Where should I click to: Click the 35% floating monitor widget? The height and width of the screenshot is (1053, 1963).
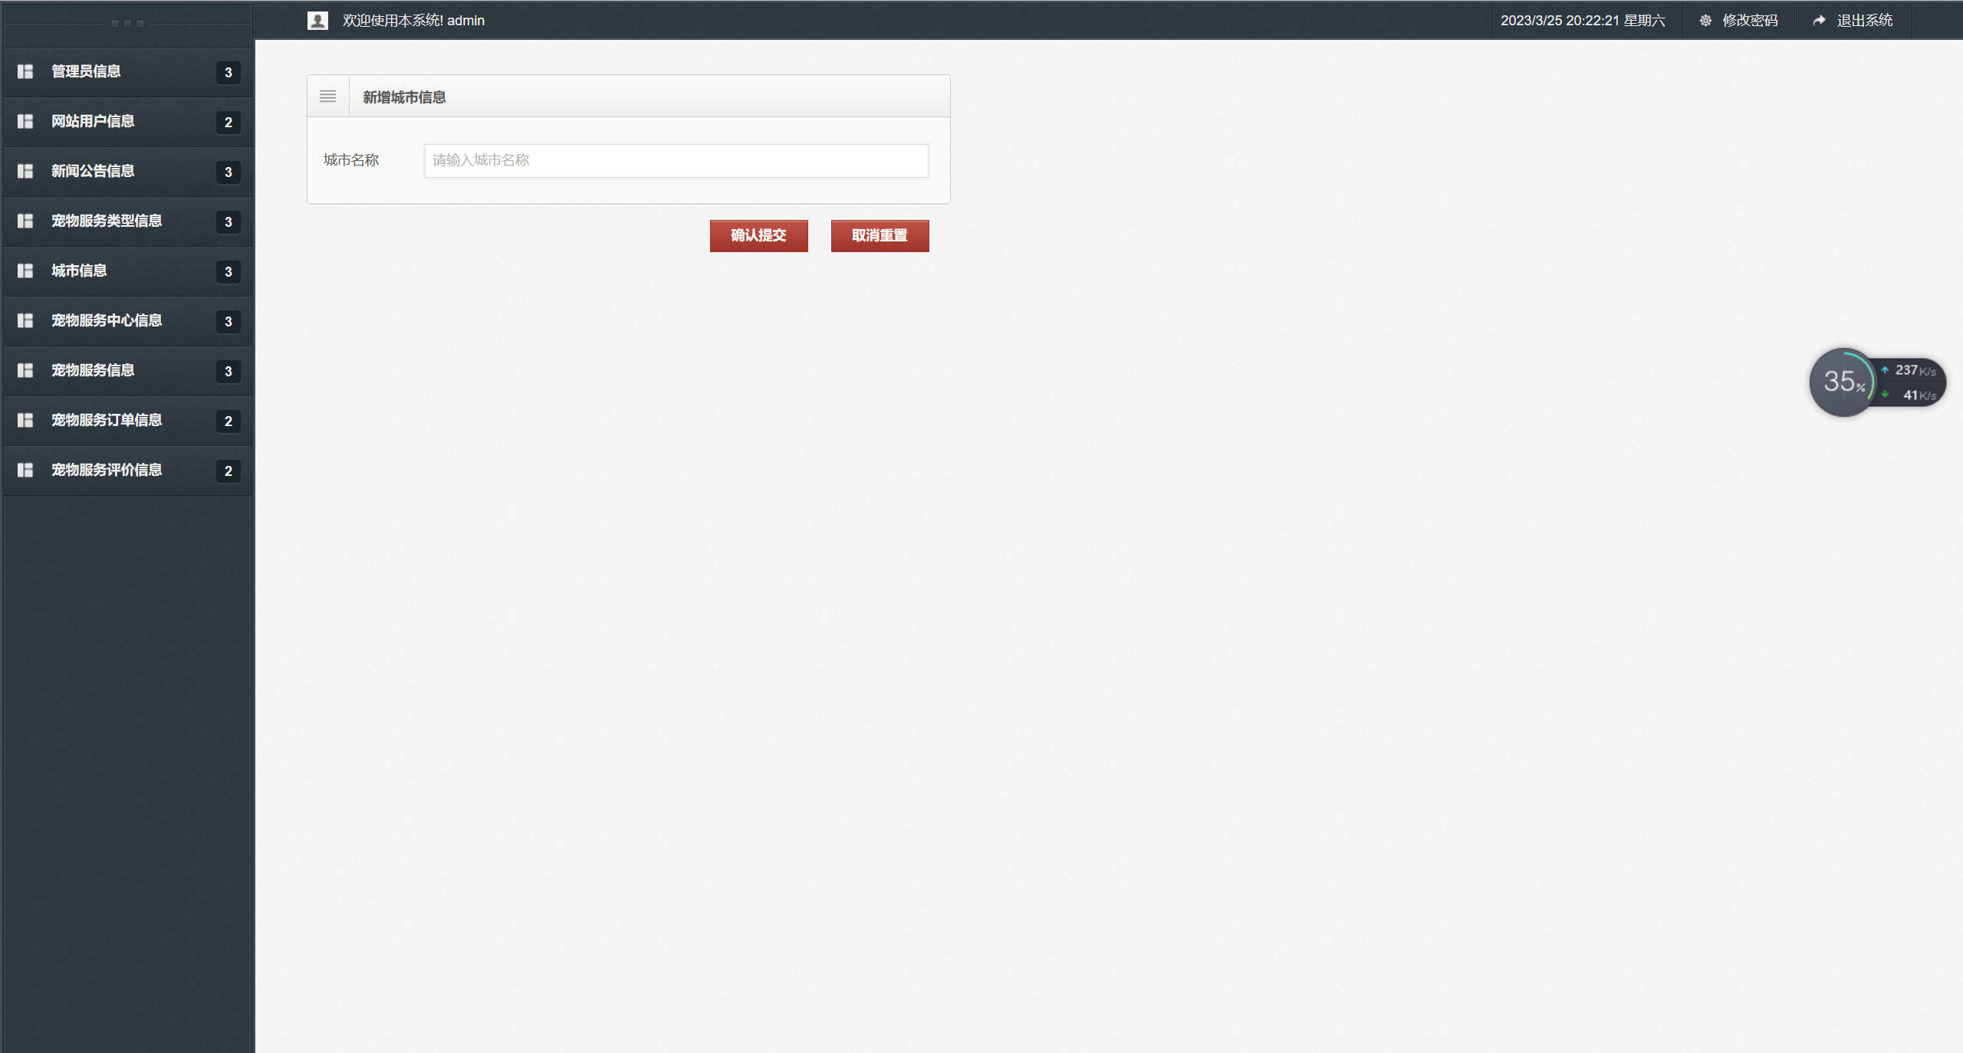click(x=1842, y=382)
